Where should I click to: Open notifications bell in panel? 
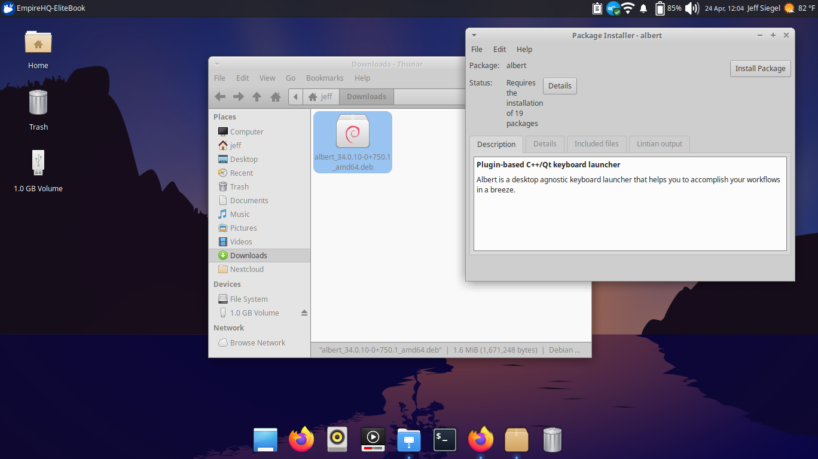tap(643, 8)
